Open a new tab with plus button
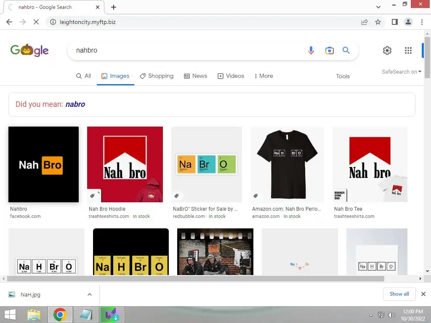Screen dimensions: 431x323 (114, 7)
